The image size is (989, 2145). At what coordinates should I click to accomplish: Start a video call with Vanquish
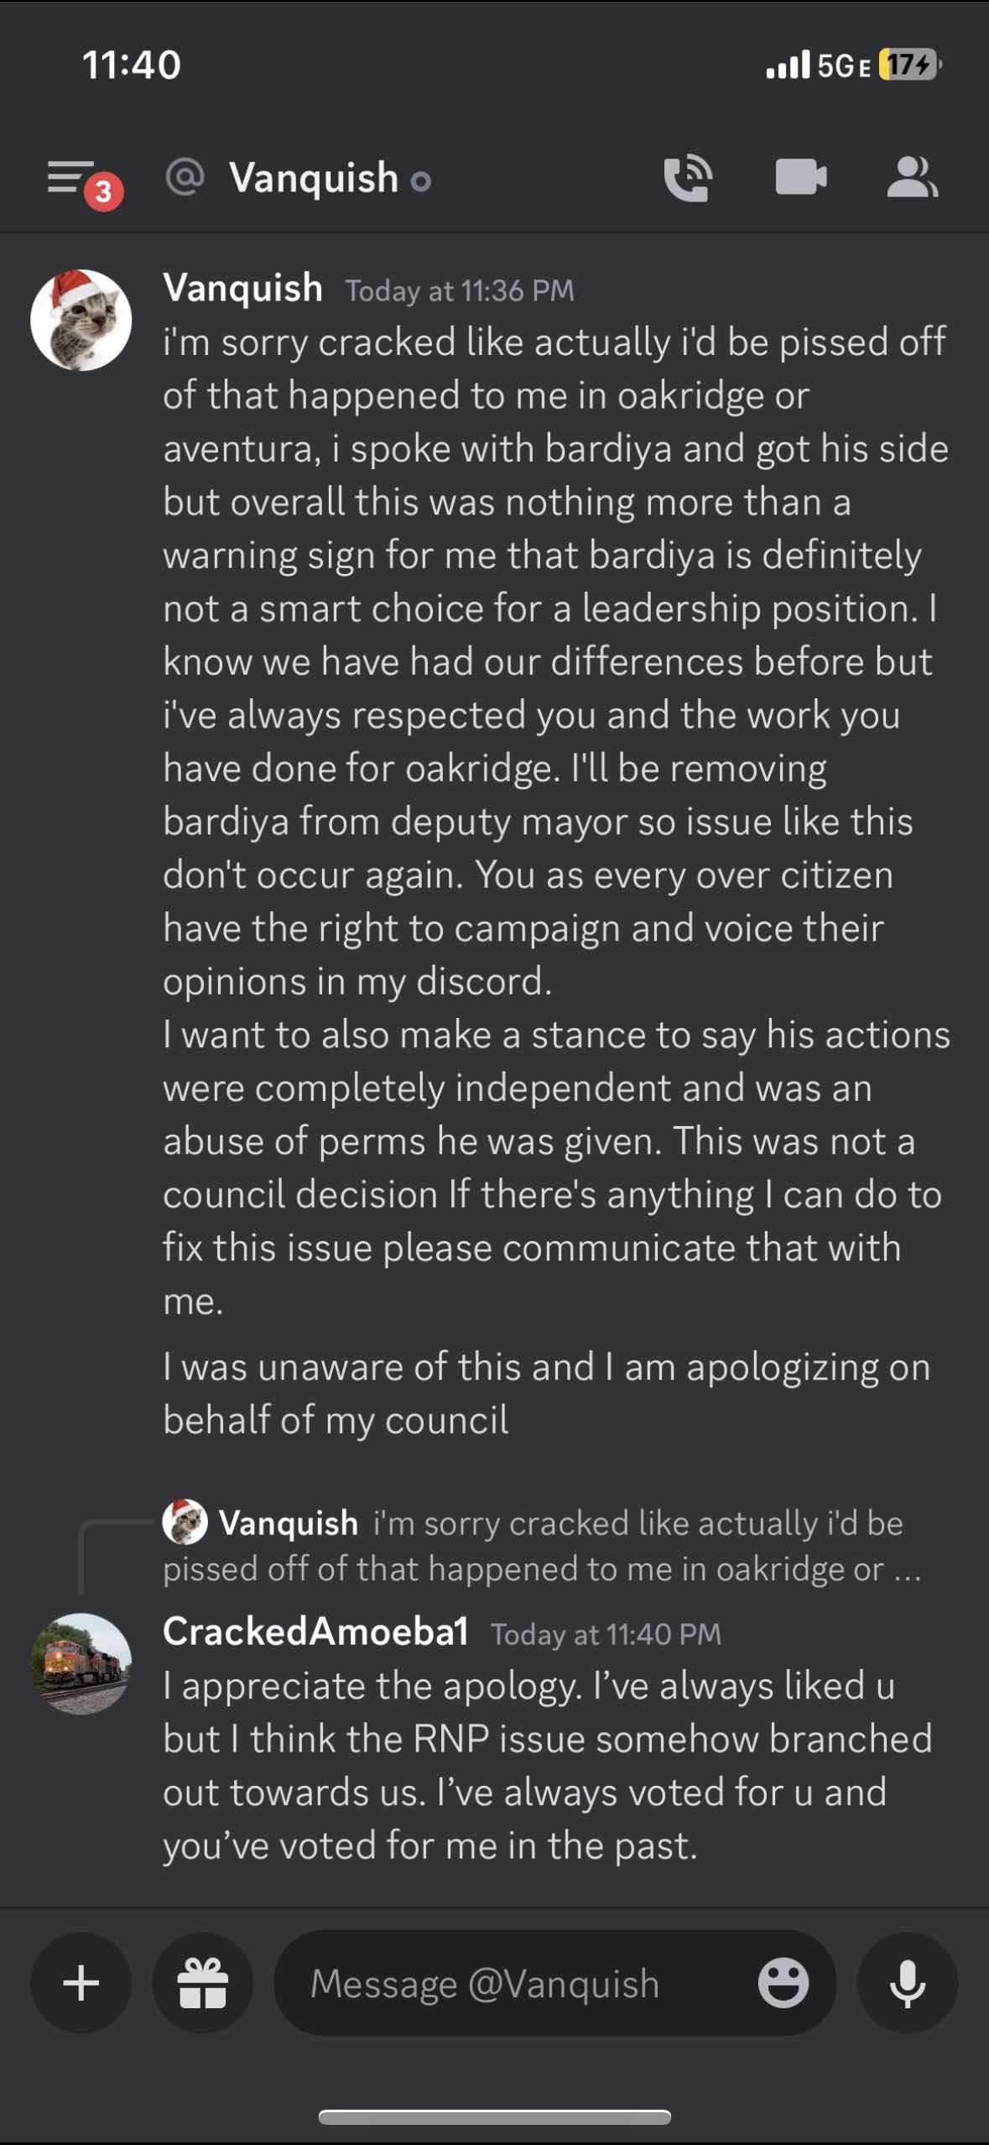(x=801, y=178)
